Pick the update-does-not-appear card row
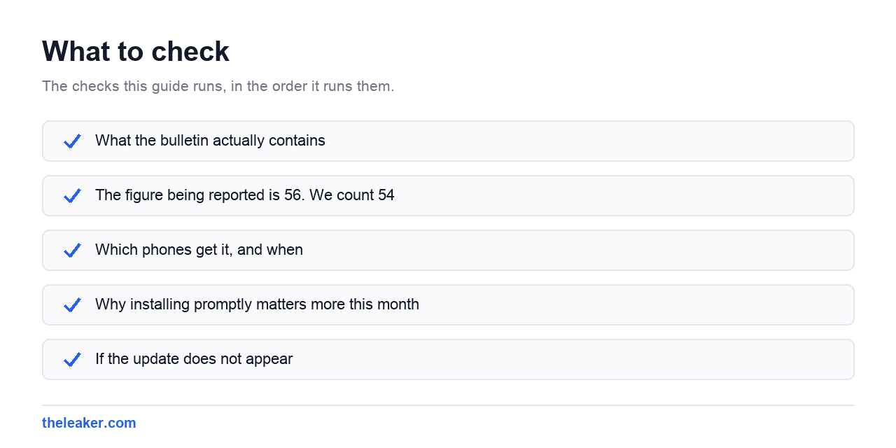 [x=448, y=359]
